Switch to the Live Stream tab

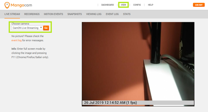tap(12, 14)
